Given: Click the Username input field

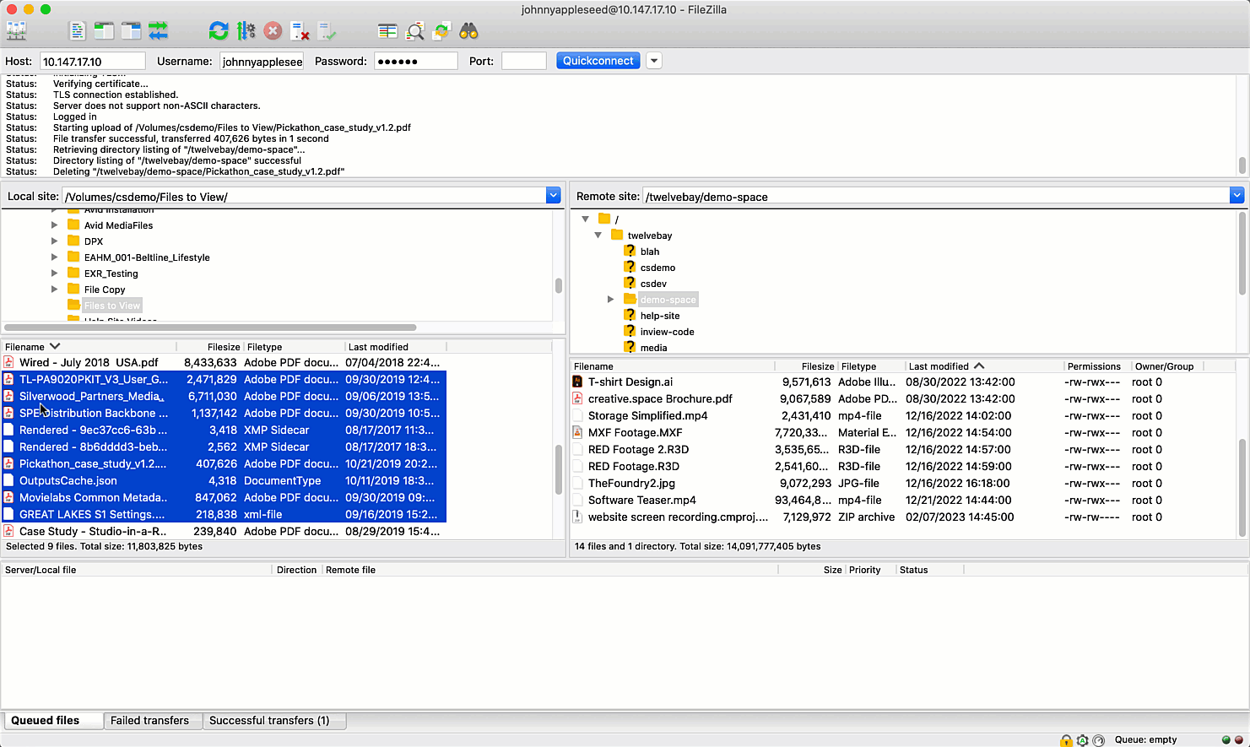Looking at the screenshot, I should (262, 61).
